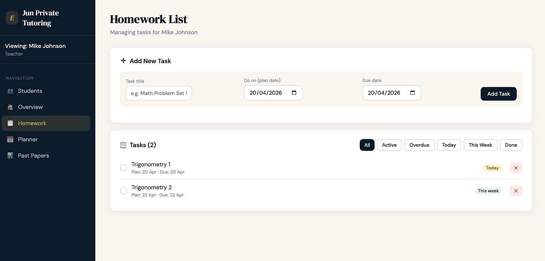
Task: Switch to the This Week filter
Action: point(480,145)
